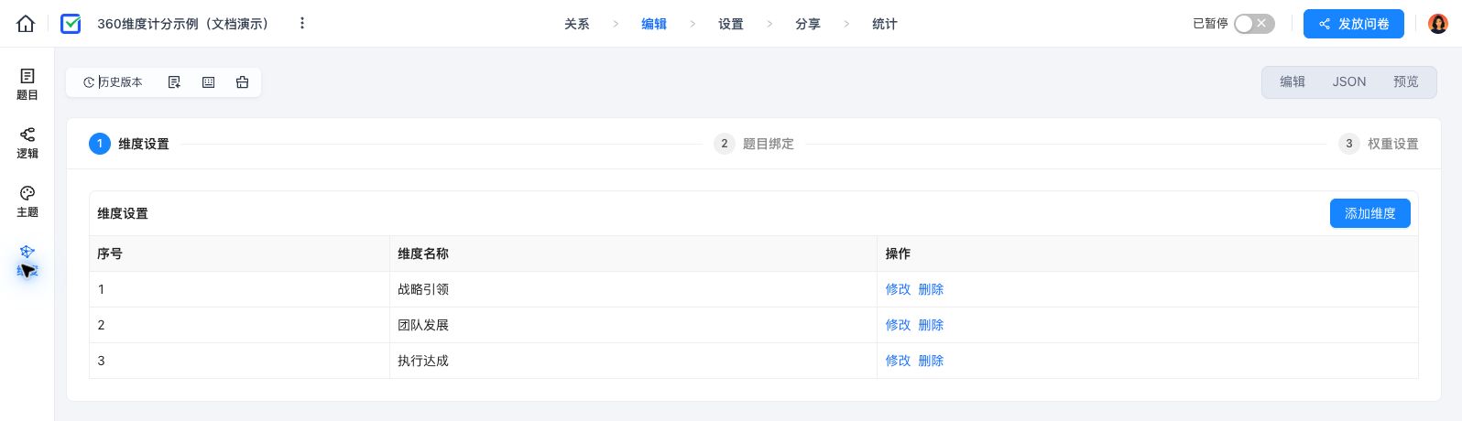The width and height of the screenshot is (1462, 421).
Task: Open 历史版本 version history
Action: (114, 82)
